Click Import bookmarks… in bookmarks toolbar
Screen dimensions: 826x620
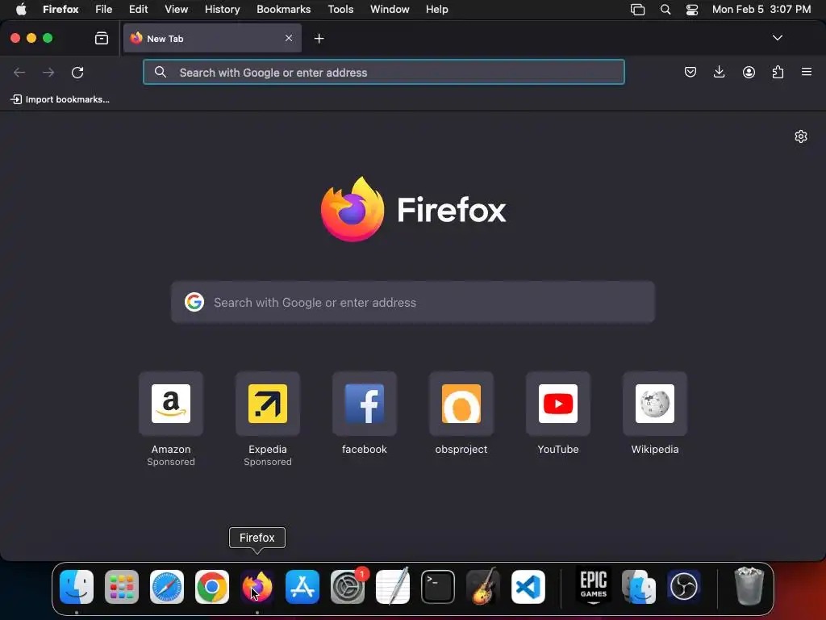pos(60,99)
